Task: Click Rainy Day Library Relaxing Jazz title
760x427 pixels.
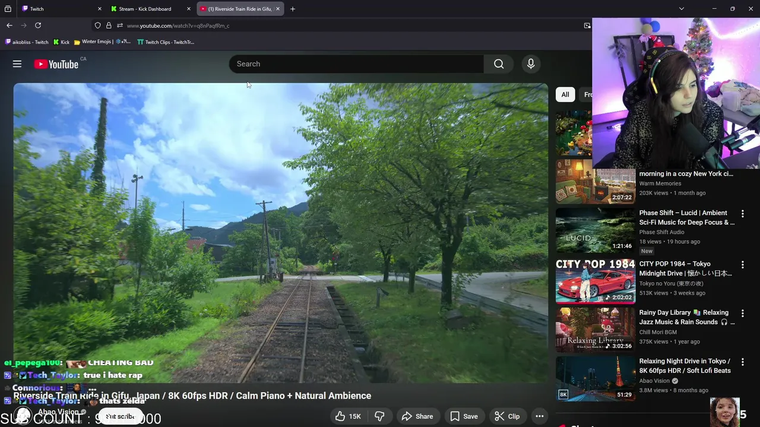Action: click(686, 317)
